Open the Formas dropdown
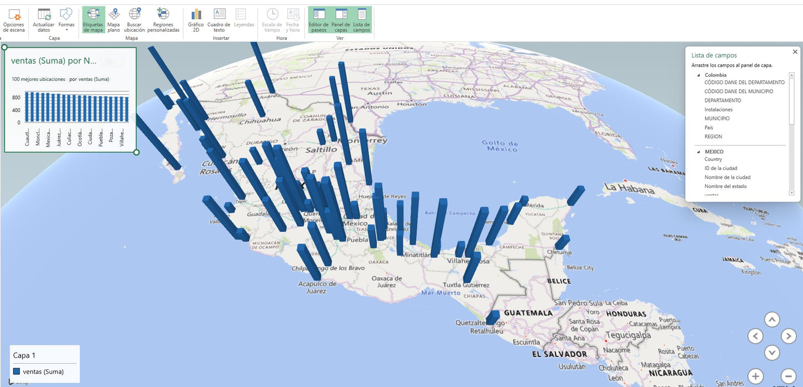 66,21
